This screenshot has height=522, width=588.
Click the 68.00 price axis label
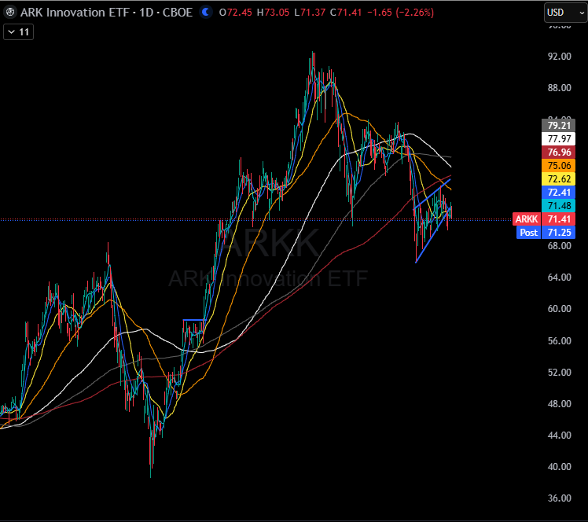tap(559, 245)
